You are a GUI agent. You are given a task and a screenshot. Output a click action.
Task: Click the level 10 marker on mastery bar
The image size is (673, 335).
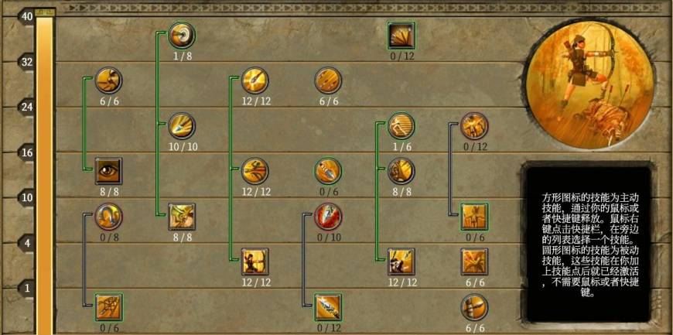(27, 198)
